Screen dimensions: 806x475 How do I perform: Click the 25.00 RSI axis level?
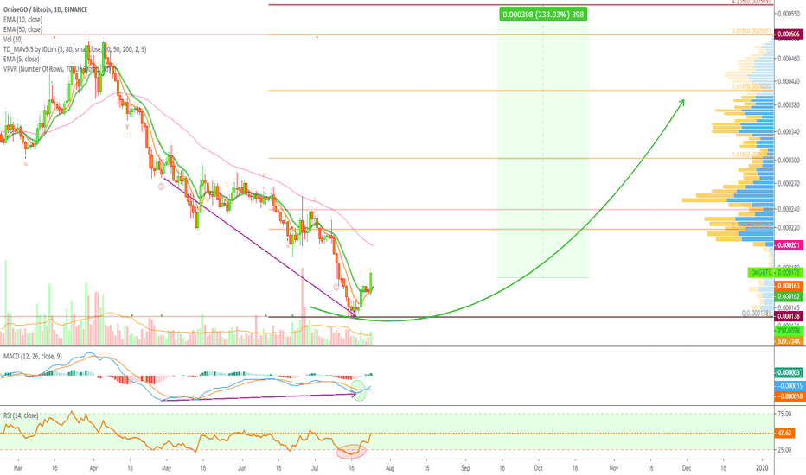784,450
